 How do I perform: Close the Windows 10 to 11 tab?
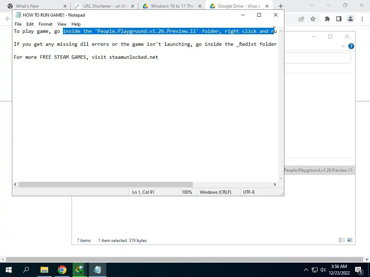[x=200, y=6]
